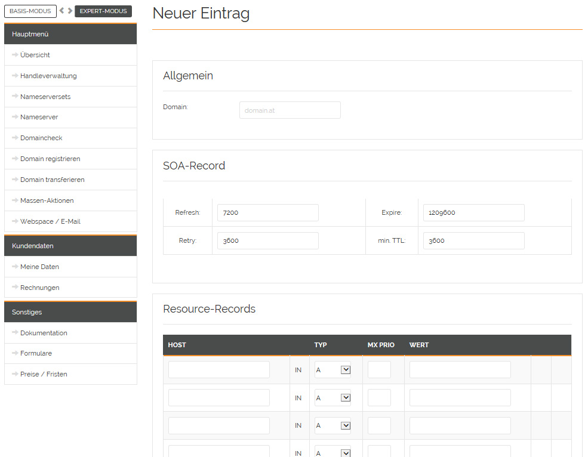Click the Refresh value field
This screenshot has height=457, width=588.
click(268, 212)
